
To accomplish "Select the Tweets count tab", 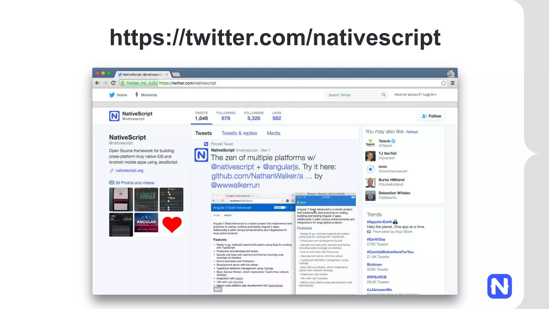I will coord(201,116).
